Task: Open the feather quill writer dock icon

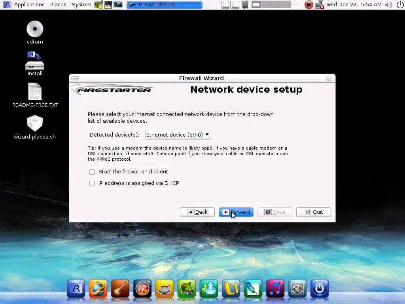Action: click(x=253, y=289)
